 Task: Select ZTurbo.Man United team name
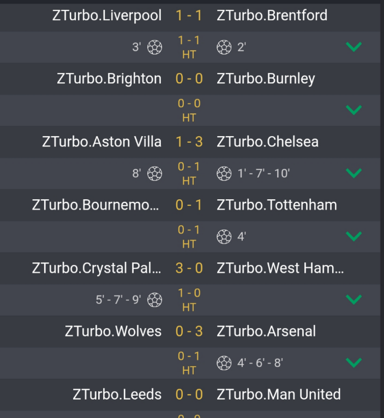(279, 394)
